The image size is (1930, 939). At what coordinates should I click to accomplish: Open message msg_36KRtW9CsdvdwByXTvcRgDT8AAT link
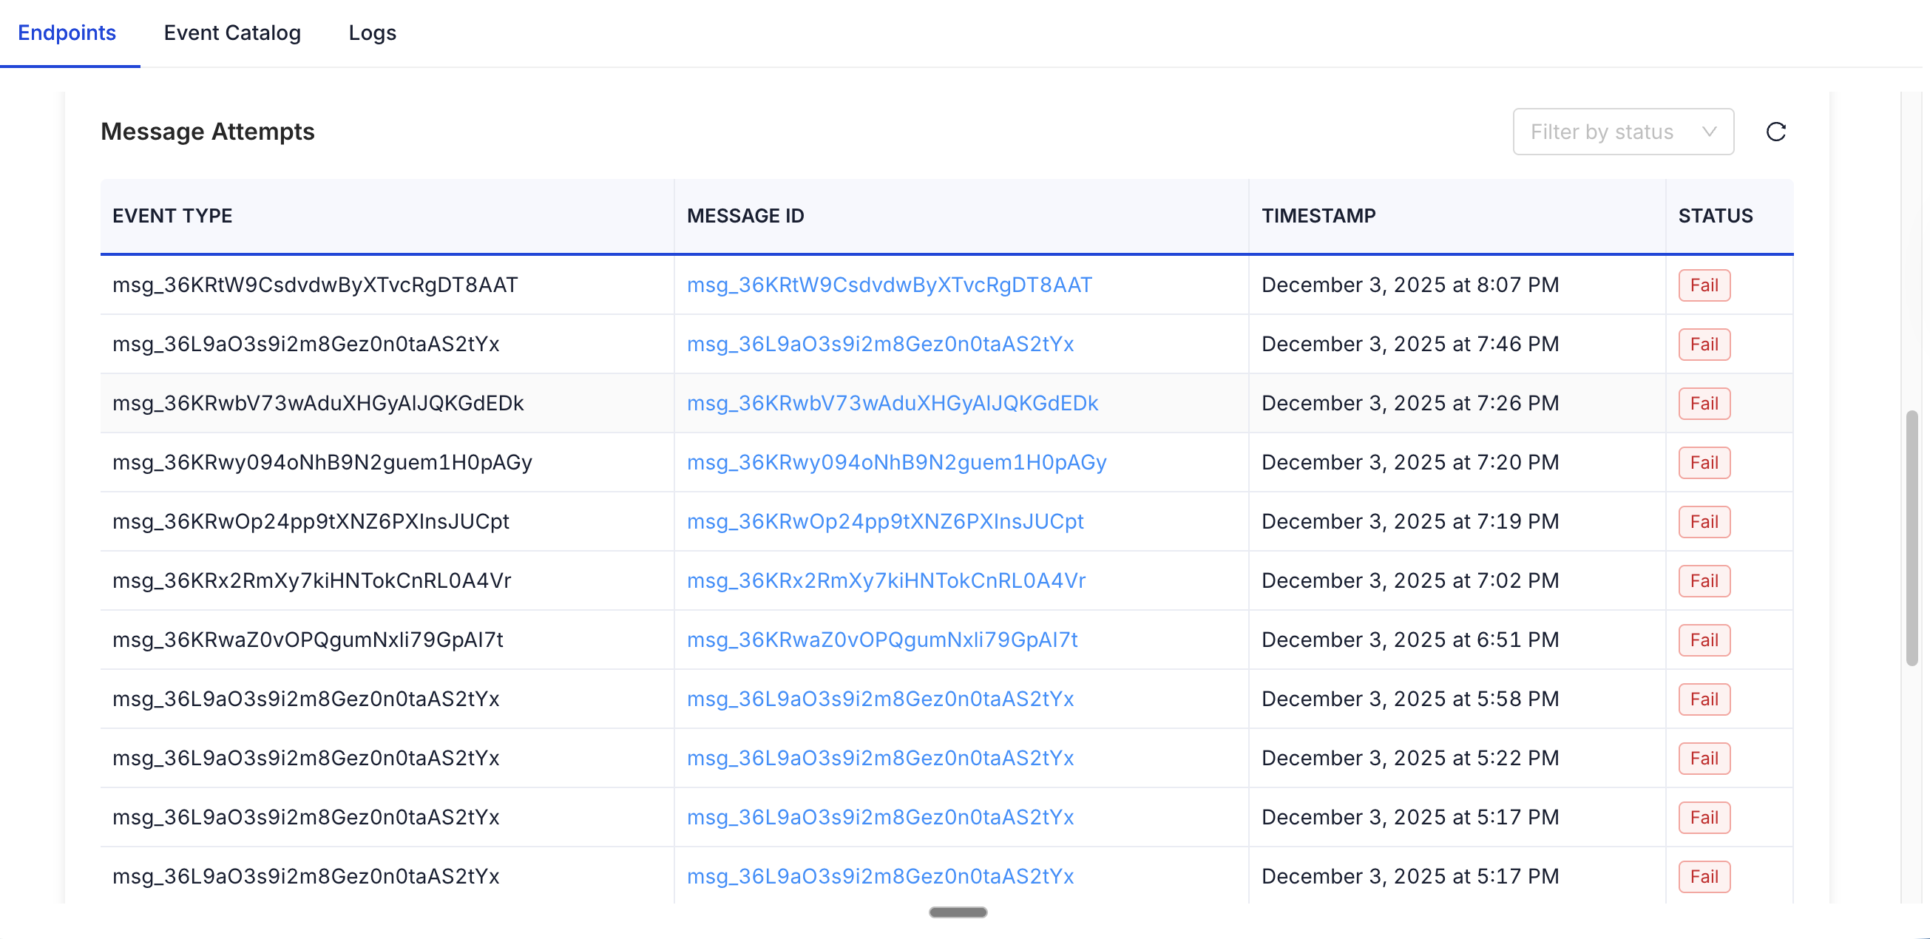(x=889, y=285)
